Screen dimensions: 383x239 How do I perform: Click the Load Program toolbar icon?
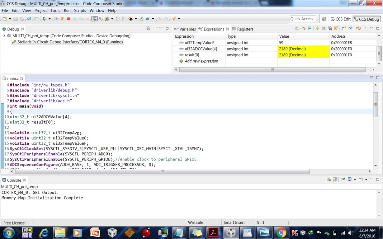coord(107,19)
